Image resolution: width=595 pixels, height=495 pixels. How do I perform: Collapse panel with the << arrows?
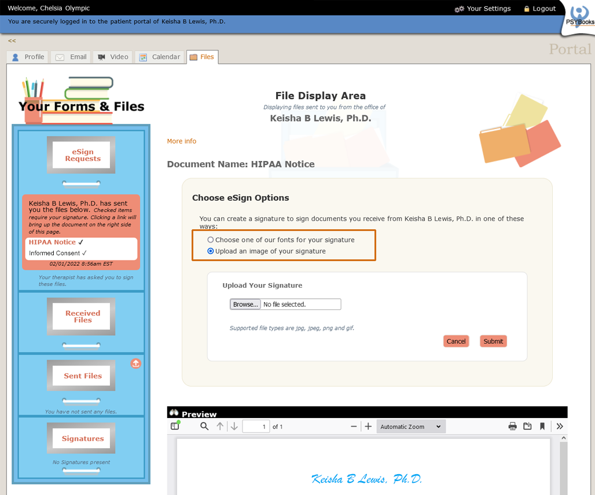[12, 41]
